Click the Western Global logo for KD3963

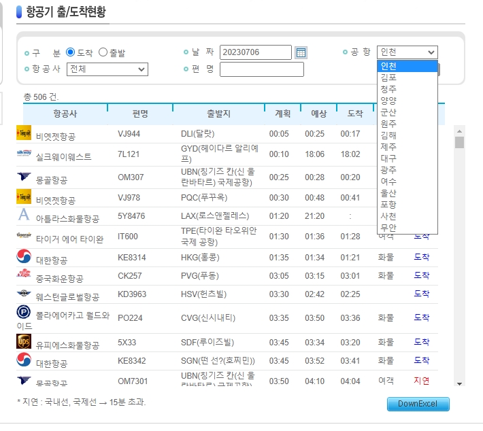pos(24,293)
